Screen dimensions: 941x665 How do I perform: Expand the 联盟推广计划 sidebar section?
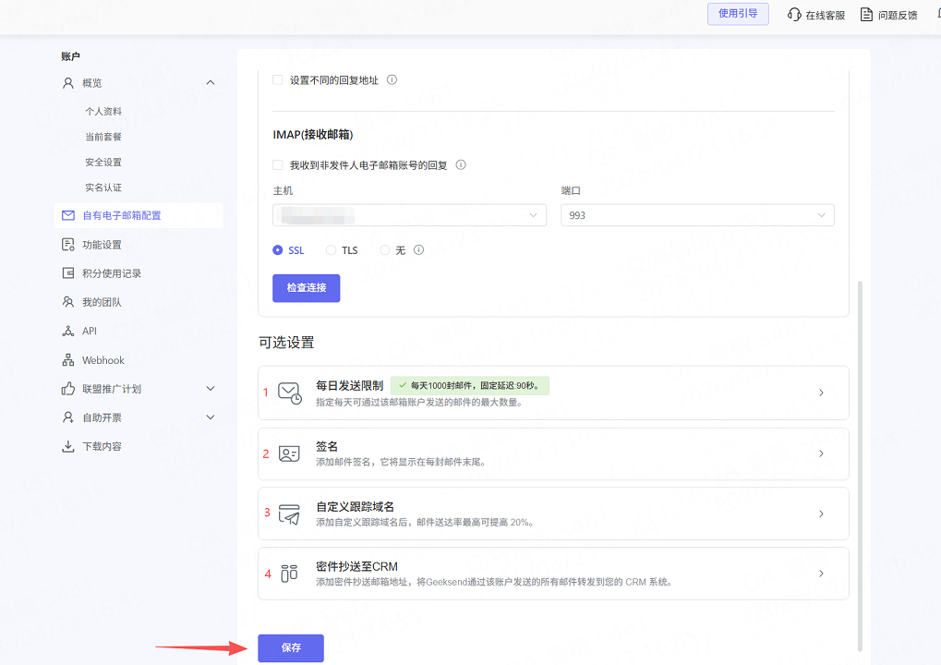tap(210, 389)
